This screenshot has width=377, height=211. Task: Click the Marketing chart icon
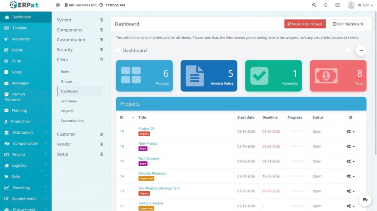(x=7, y=188)
